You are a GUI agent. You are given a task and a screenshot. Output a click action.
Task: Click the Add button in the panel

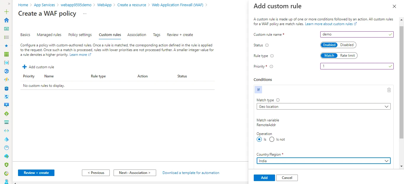(264, 178)
